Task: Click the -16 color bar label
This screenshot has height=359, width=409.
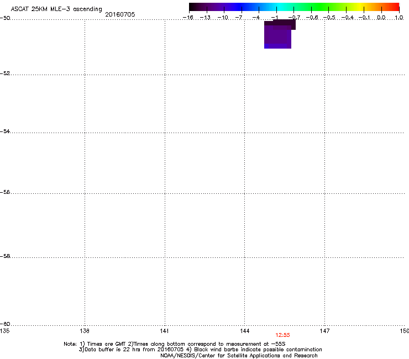Action: [x=188, y=18]
